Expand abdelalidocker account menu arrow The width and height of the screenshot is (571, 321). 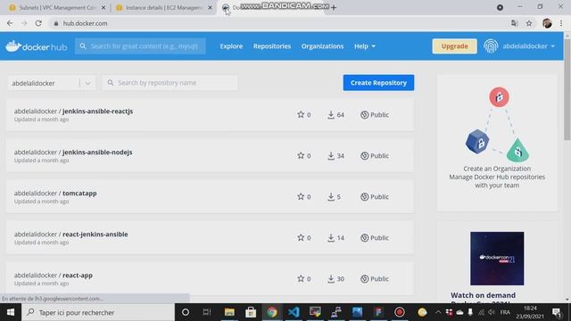(553, 46)
